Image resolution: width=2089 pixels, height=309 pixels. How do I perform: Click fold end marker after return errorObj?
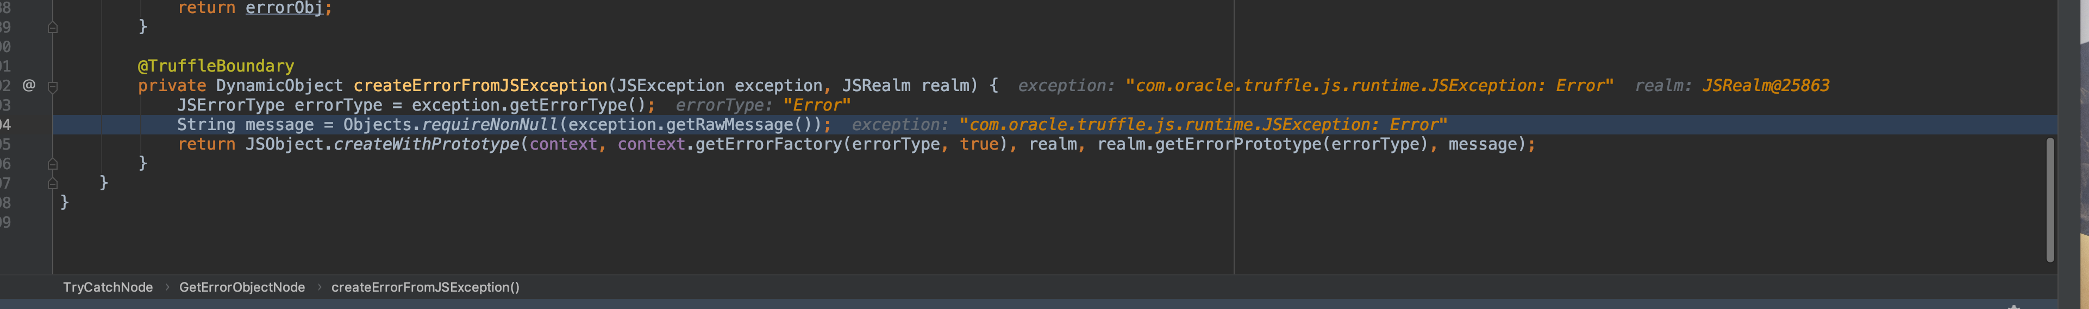53,27
